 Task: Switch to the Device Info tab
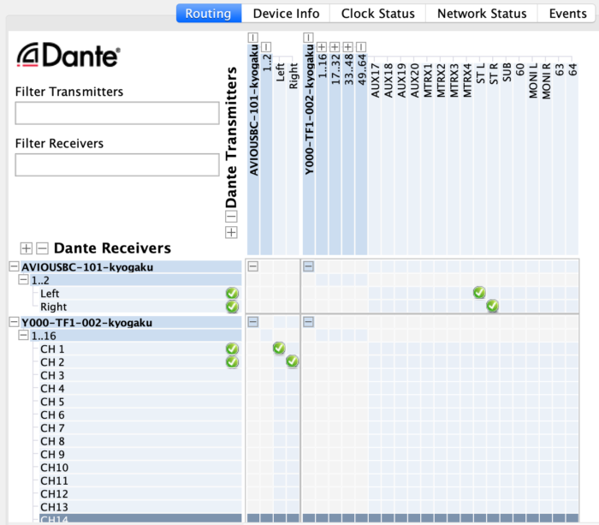[x=286, y=14]
